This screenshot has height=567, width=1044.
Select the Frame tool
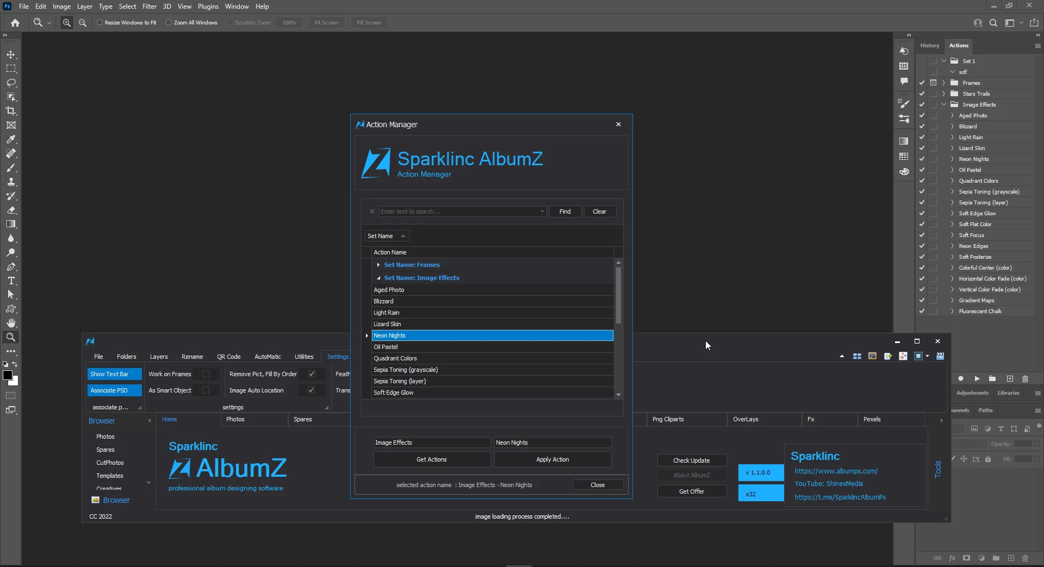pyautogui.click(x=11, y=125)
